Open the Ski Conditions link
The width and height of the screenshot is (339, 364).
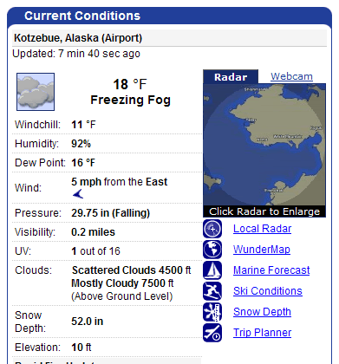(x=268, y=291)
